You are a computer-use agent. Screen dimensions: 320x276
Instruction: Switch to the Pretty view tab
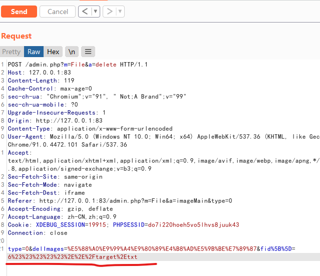pos(12,52)
